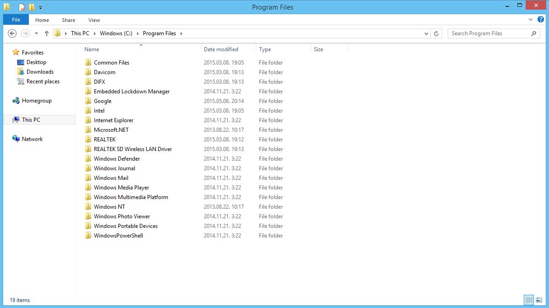Click the Internet Explorer folder icon
The image size is (549, 308).
click(x=88, y=120)
